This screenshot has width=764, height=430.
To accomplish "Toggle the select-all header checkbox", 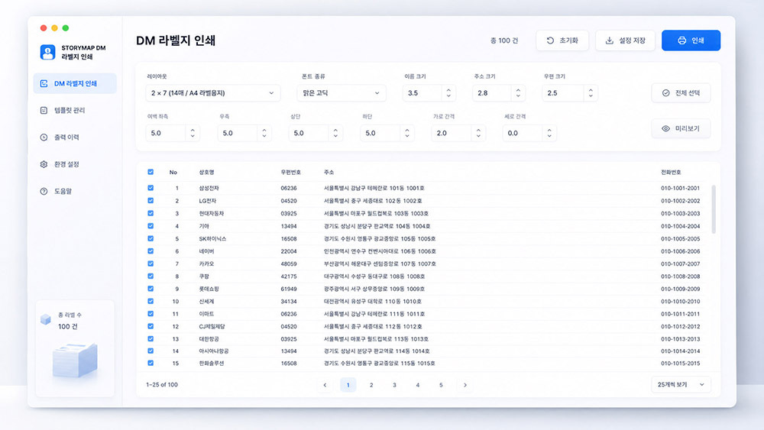I will (x=151, y=172).
